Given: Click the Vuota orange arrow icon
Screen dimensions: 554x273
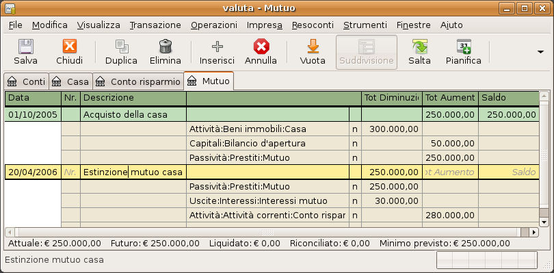Looking at the screenshot, I should (x=313, y=47).
